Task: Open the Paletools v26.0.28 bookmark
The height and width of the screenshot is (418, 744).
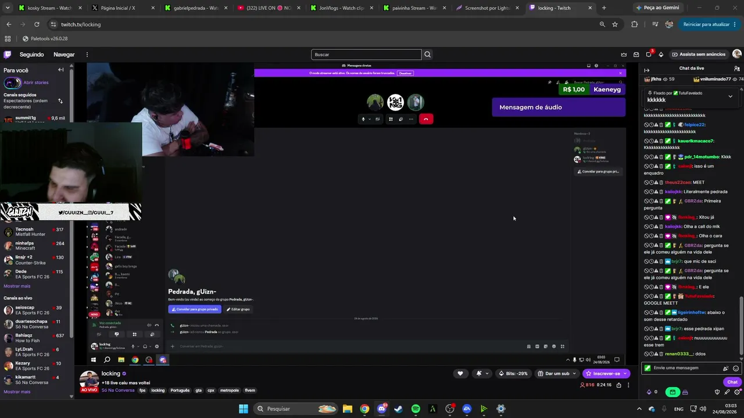Action: point(45,38)
